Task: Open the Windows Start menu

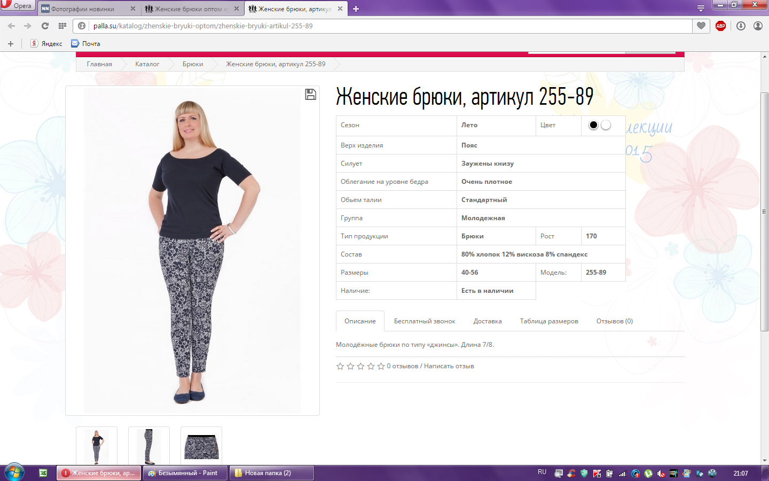Action: (14, 473)
